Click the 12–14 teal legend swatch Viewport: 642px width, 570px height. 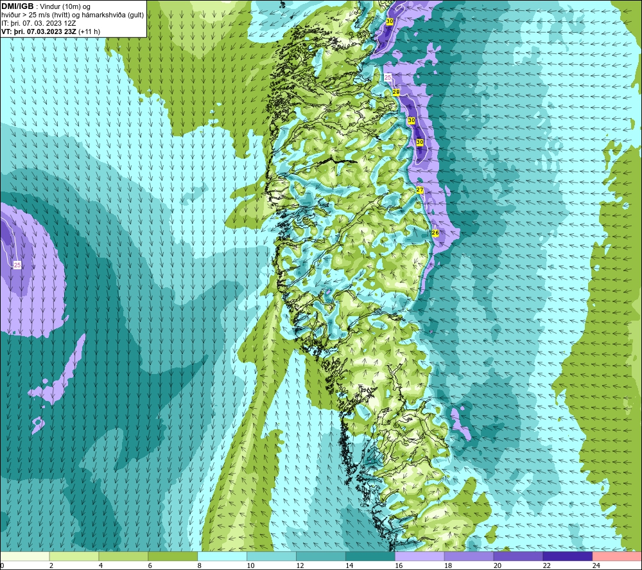pyautogui.click(x=320, y=556)
